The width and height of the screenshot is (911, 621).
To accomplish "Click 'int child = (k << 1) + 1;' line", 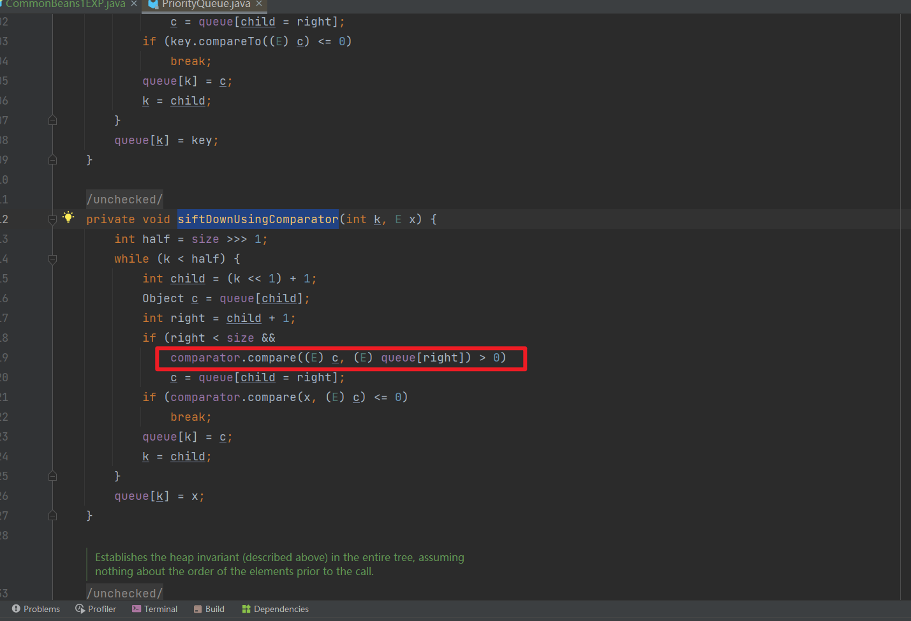I will coord(230,279).
